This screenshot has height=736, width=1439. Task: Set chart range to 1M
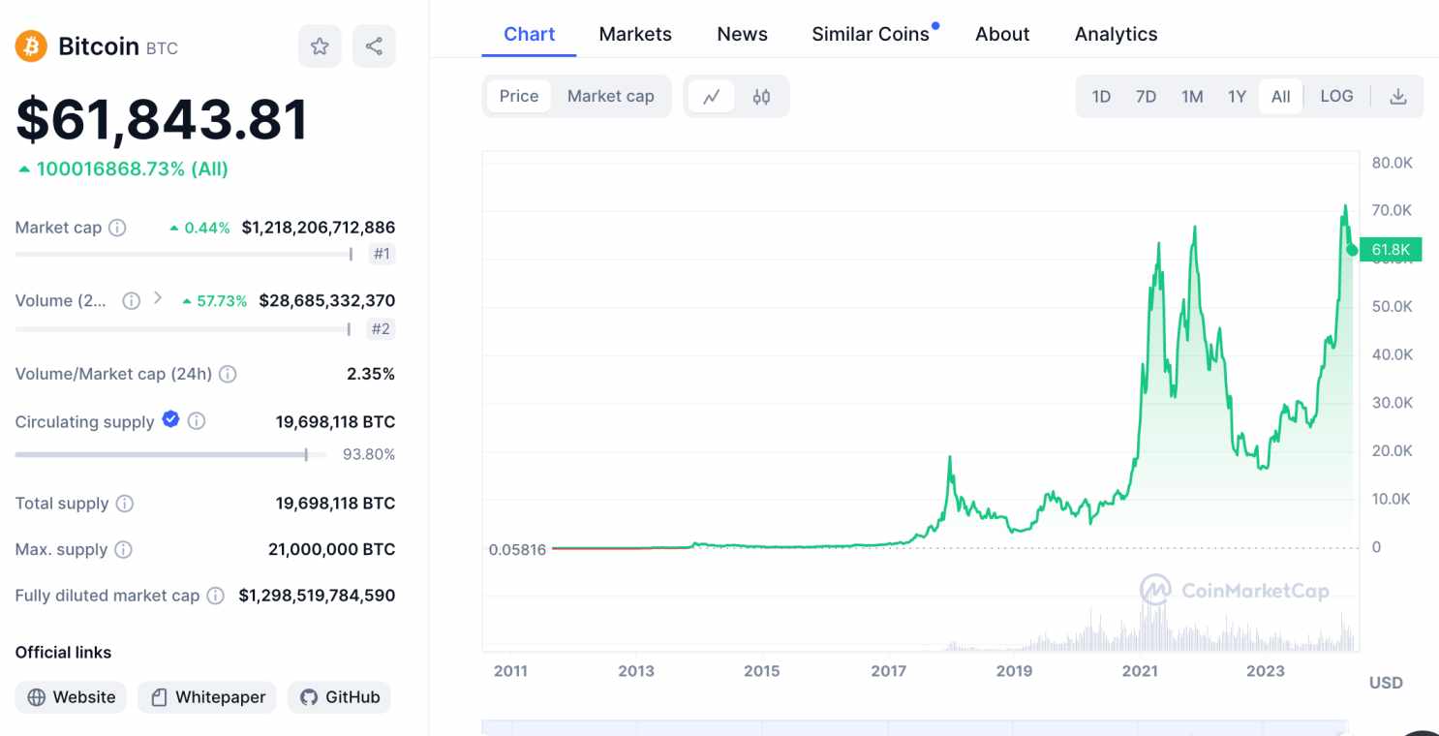pos(1192,96)
